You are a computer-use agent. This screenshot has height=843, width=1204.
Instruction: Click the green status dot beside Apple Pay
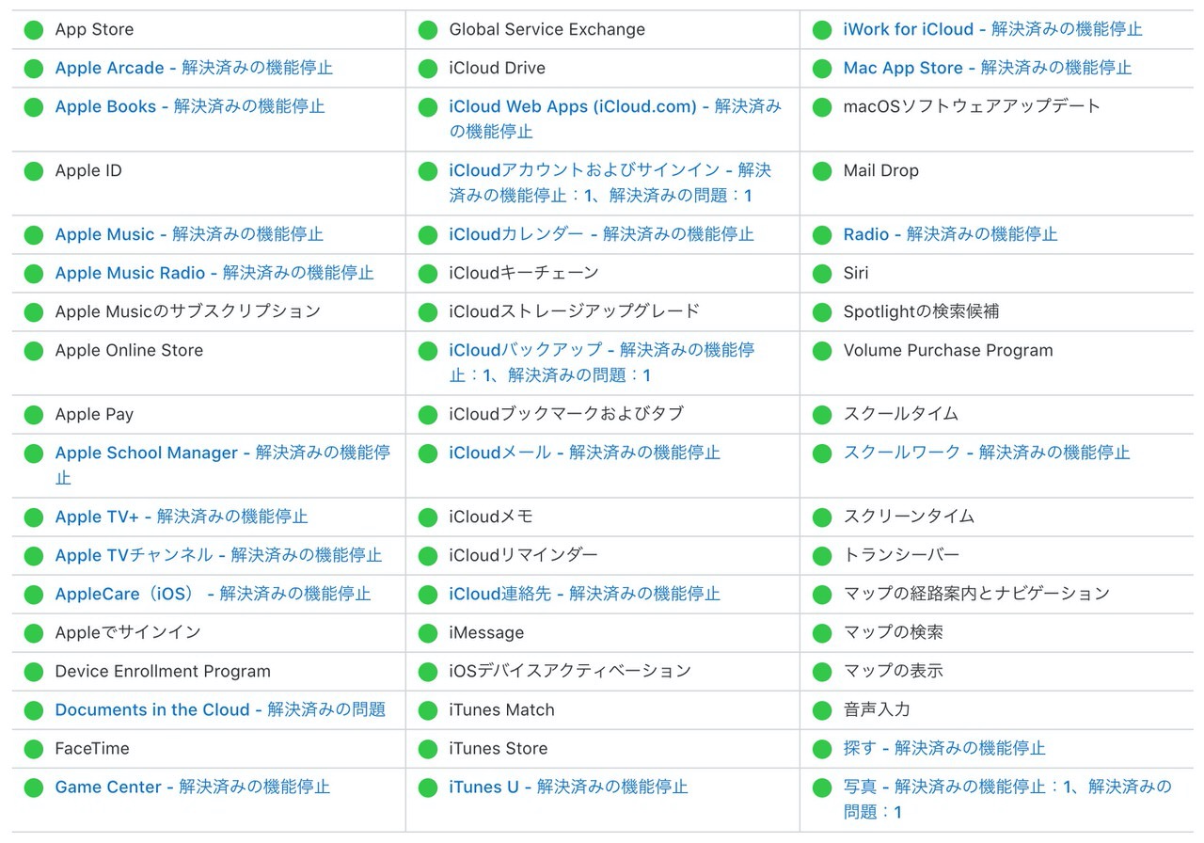[34, 415]
